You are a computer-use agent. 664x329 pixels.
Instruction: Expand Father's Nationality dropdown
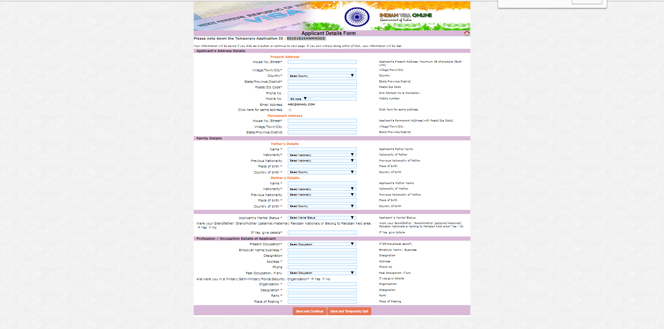[322, 155]
